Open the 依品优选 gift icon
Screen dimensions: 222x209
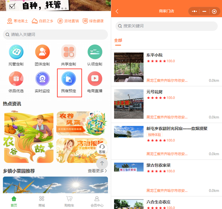pyautogui.click(x=16, y=79)
